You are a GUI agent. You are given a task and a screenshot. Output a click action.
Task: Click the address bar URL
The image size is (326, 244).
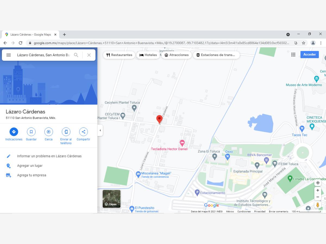(162, 43)
